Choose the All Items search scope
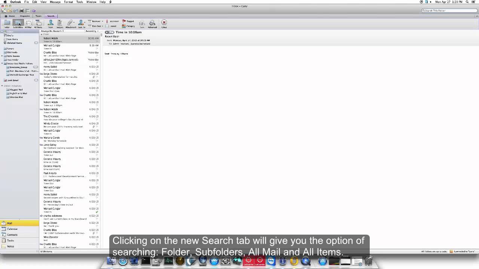Image resolution: width=479 pixels, height=269 pixels. click(38, 24)
